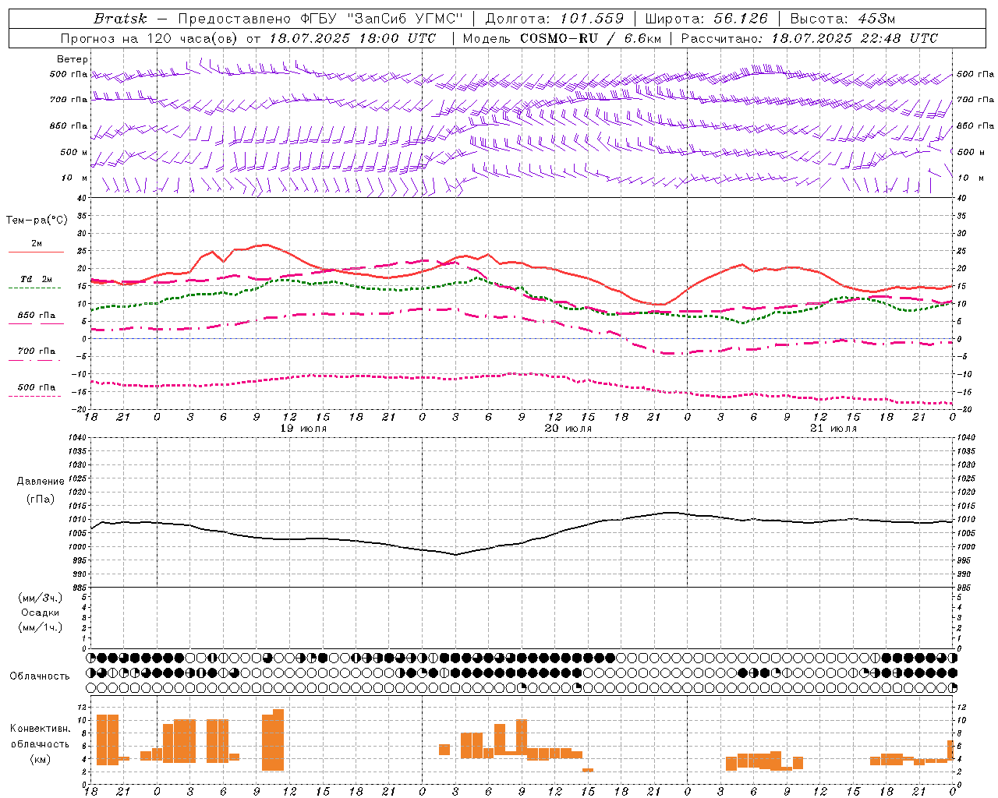This screenshot has width=998, height=798.
Task: Click the Td 2м dew point legend label
Action: (37, 279)
